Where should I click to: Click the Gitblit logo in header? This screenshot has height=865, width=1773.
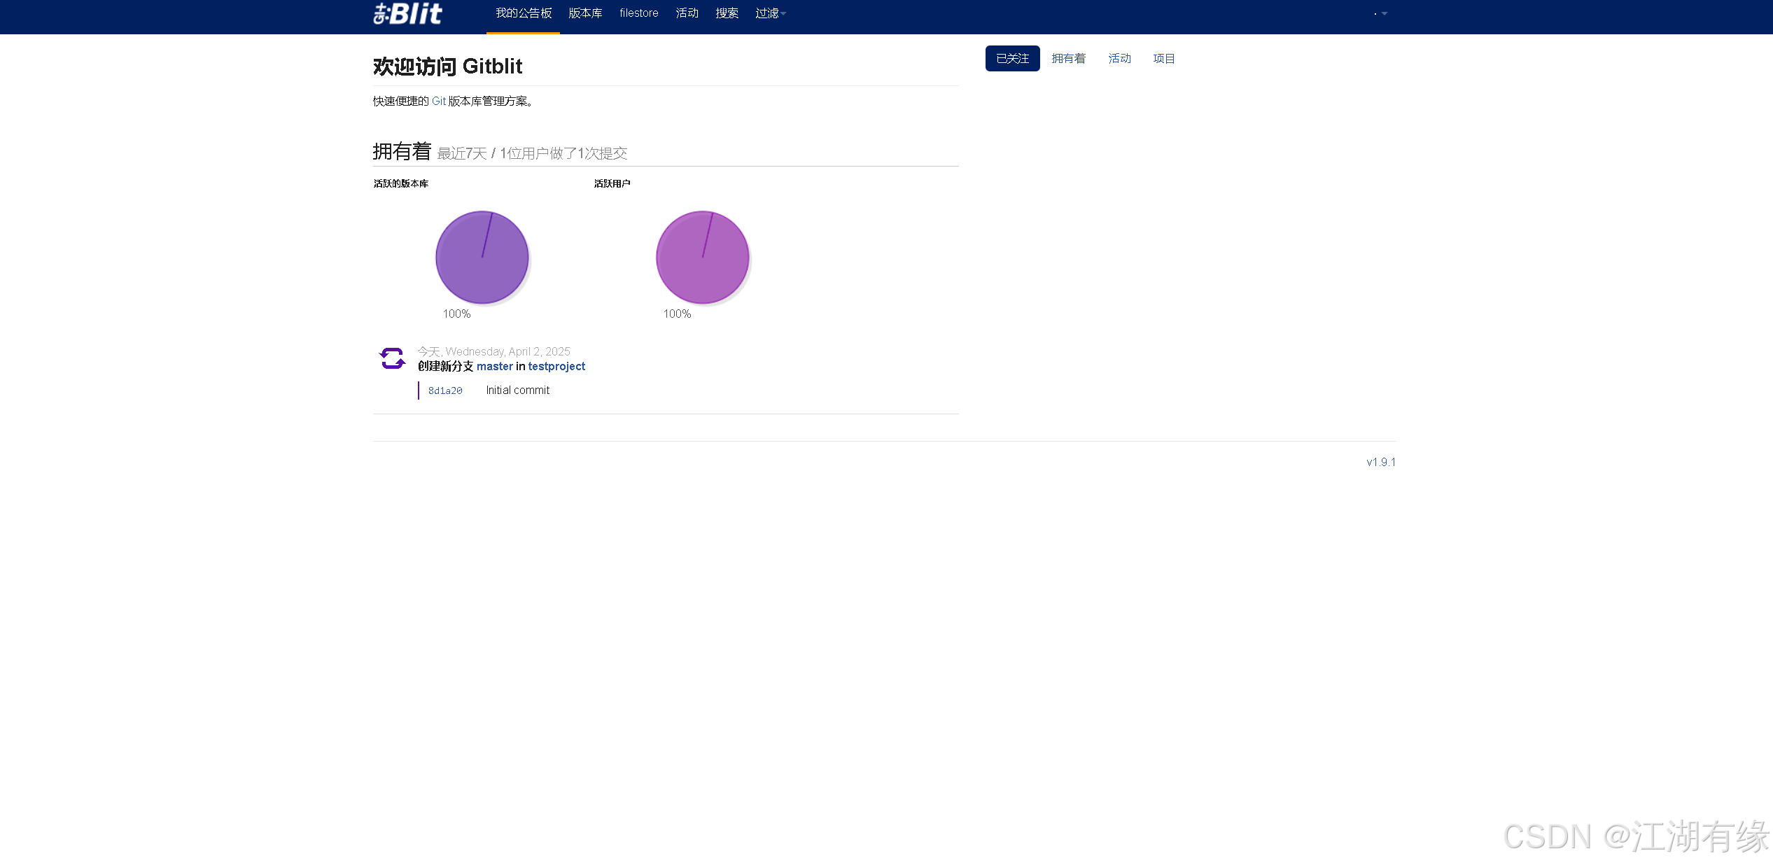pyautogui.click(x=407, y=13)
